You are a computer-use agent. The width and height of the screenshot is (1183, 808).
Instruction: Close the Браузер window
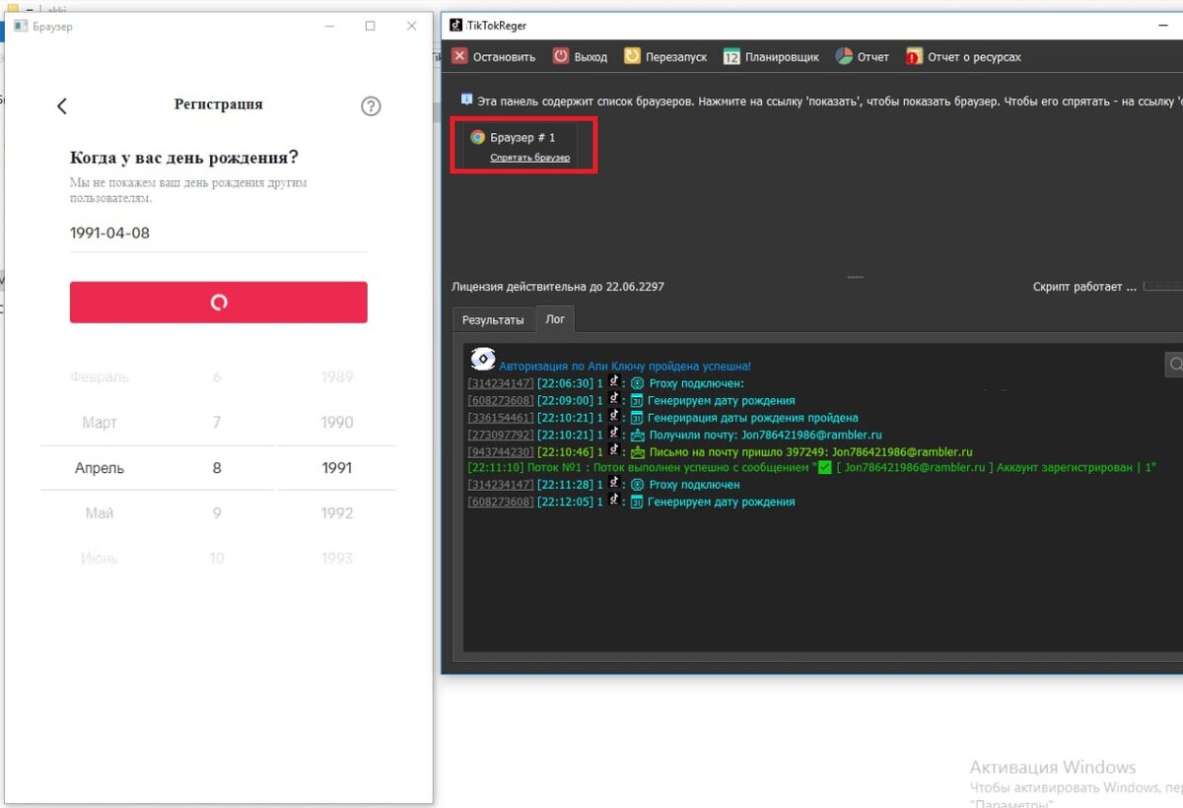click(412, 27)
